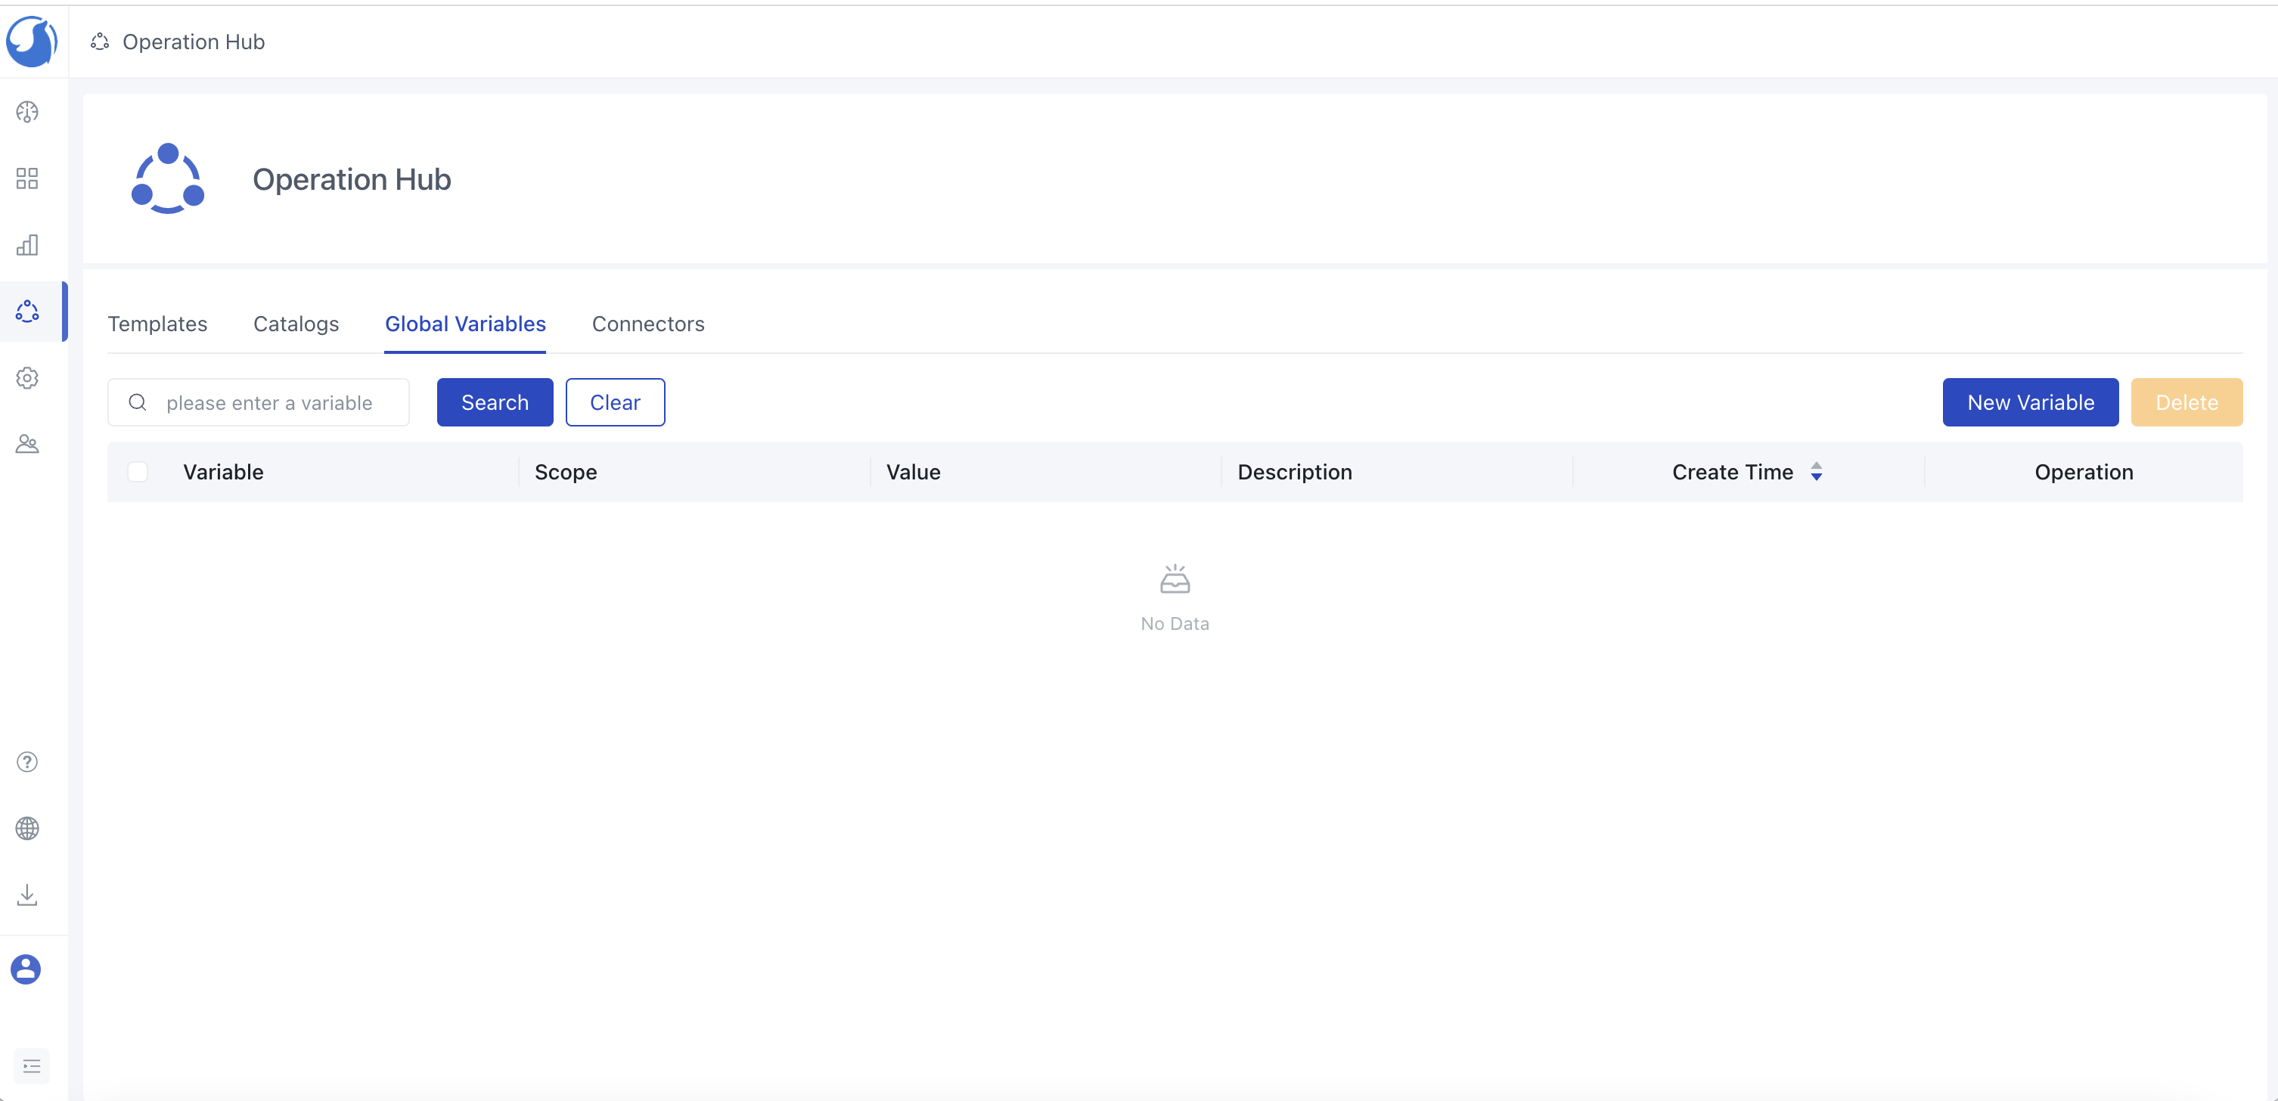The width and height of the screenshot is (2278, 1101).
Task: Click the user/contacts icon in sidebar
Action: (x=26, y=443)
